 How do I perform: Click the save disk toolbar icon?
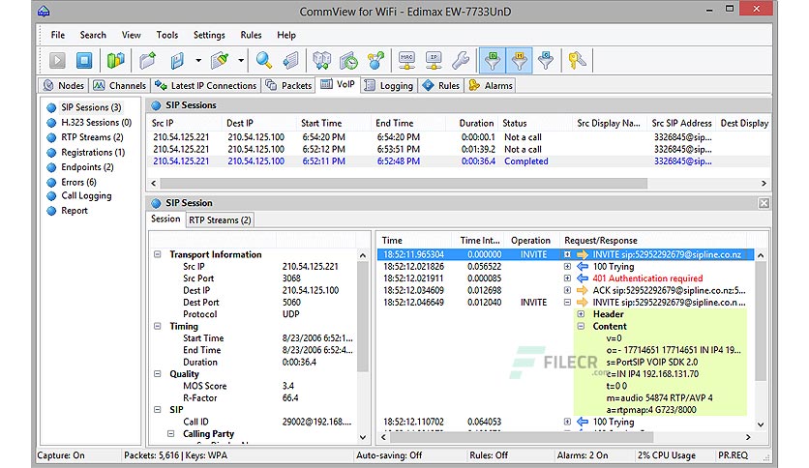(177, 61)
